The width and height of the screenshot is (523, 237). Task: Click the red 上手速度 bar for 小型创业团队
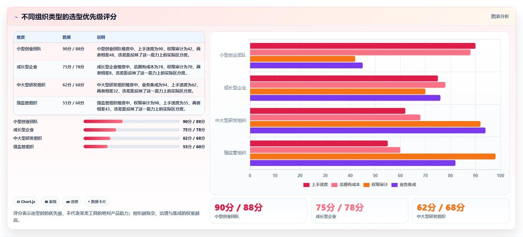pos(362,46)
